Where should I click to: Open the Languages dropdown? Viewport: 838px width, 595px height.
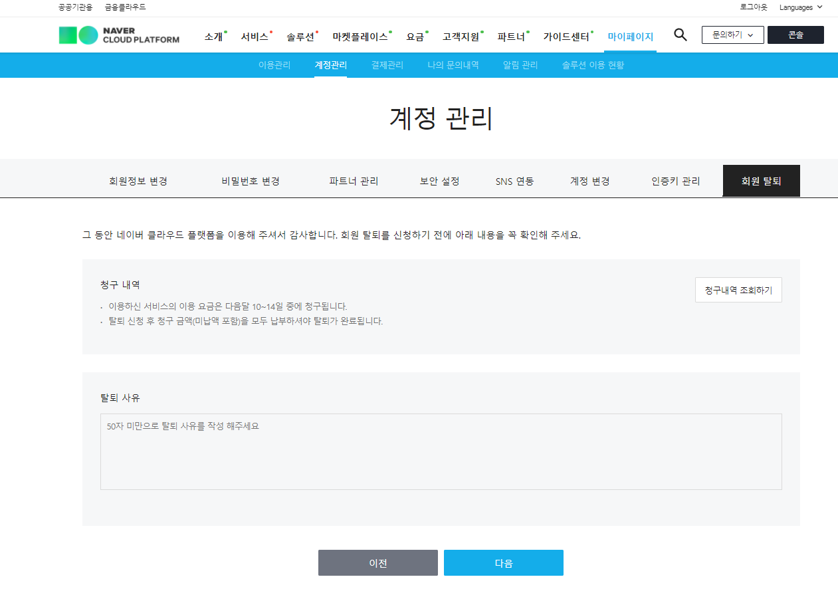click(x=801, y=7)
